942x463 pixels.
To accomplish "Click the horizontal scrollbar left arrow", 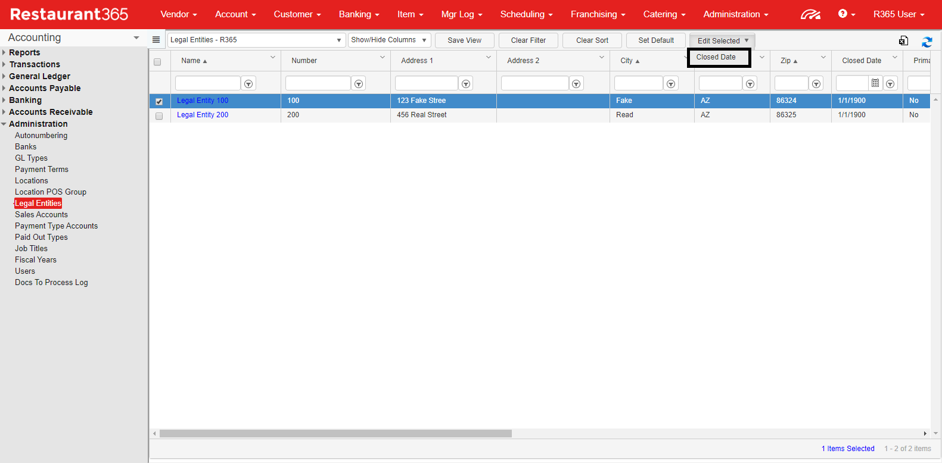I will [x=155, y=434].
